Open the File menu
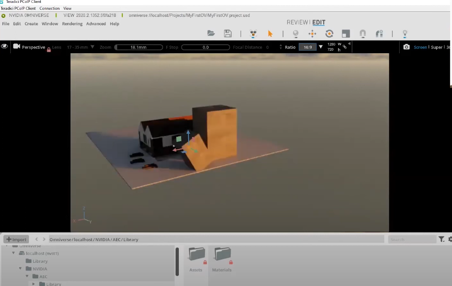This screenshot has width=452, height=286. click(6, 24)
